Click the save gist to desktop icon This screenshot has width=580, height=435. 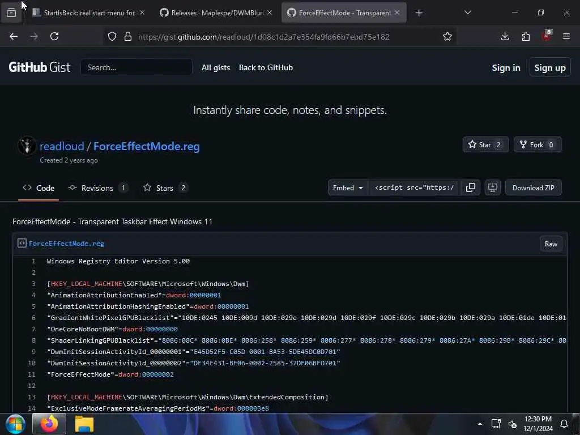click(x=493, y=187)
